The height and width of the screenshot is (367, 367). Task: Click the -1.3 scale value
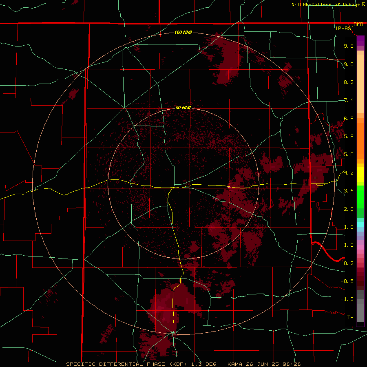coord(347,299)
